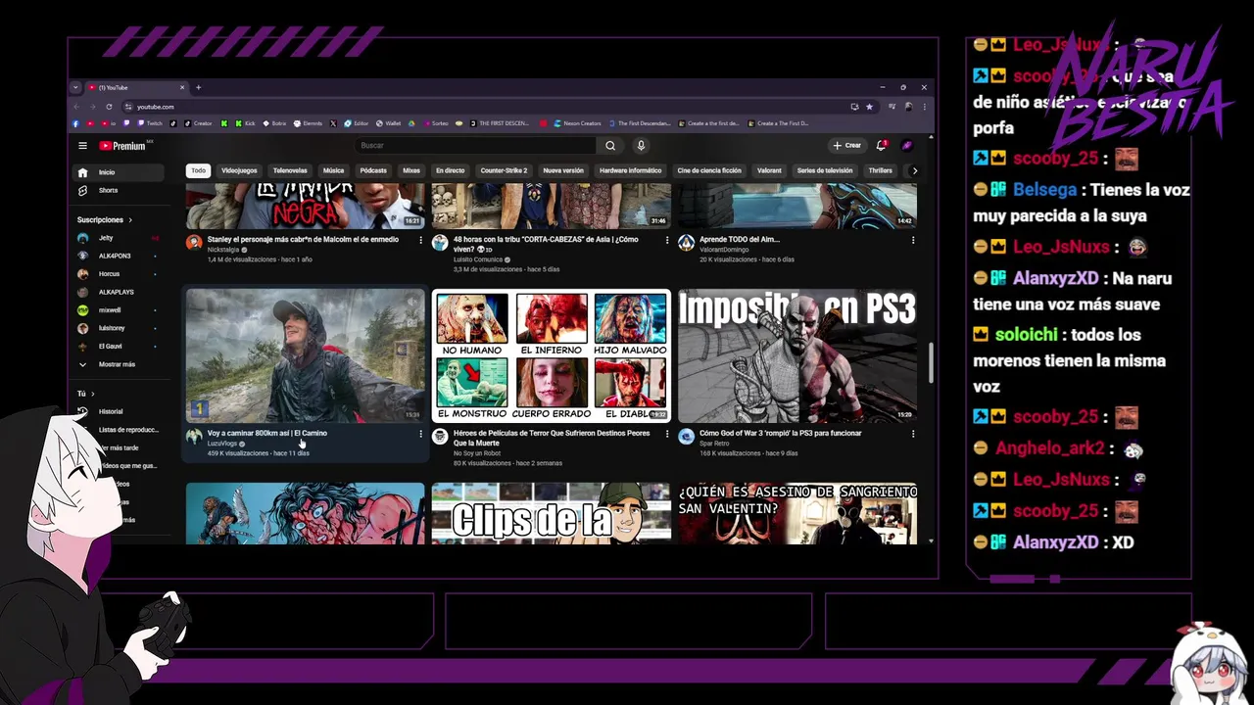
Task: Open Jelty subscription channel
Action: 120,238
